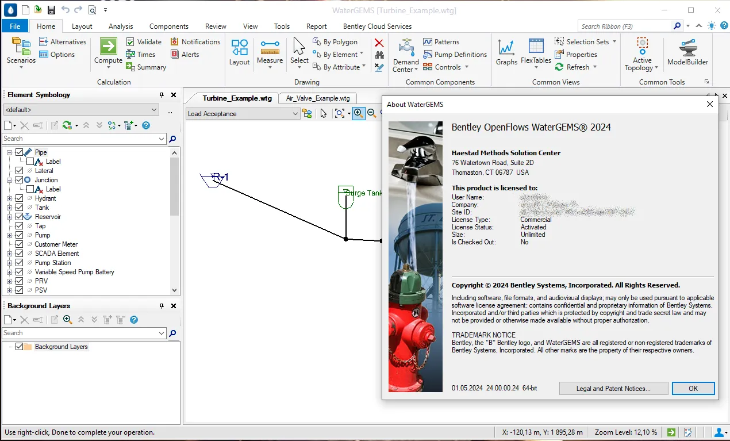Open the Demand Center faucet icon

pyautogui.click(x=406, y=47)
